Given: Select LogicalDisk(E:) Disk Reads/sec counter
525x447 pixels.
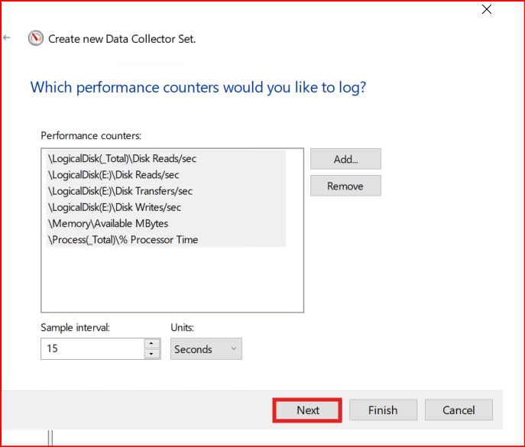Looking at the screenshot, I should (114, 175).
